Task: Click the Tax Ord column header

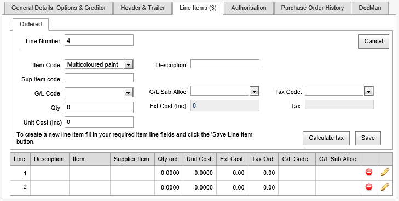Action: 263,159
